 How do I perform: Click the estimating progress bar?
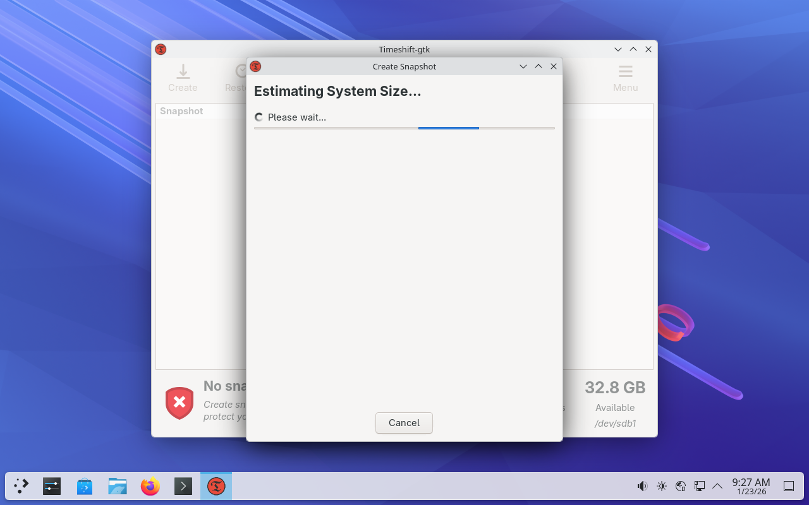[x=404, y=128]
